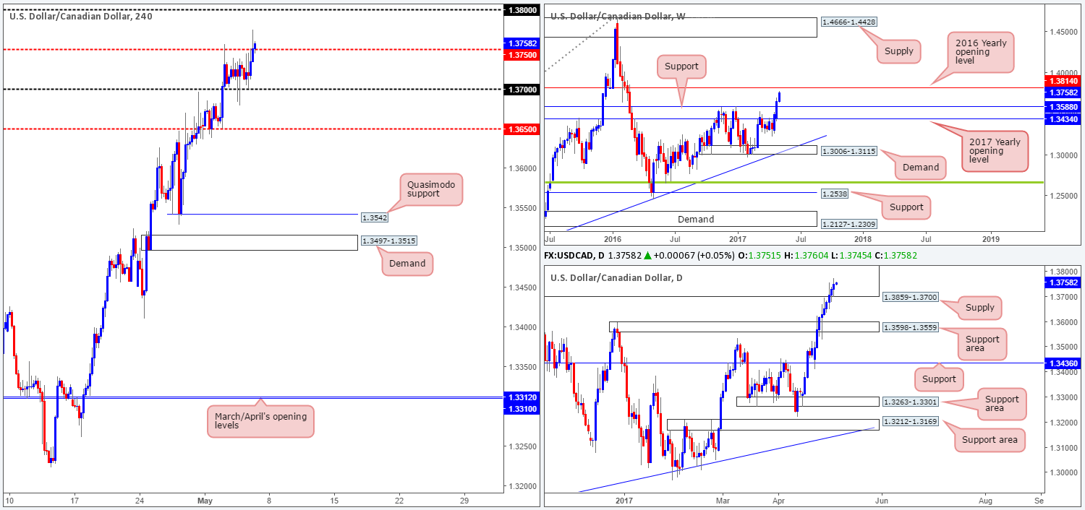Click the 240 timeframe chart title

tap(81, 16)
